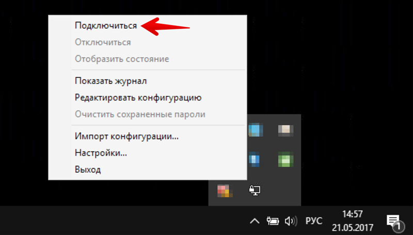Click the dark blue pixelated tray icon
This screenshot has width=413, height=235.
pos(254,159)
